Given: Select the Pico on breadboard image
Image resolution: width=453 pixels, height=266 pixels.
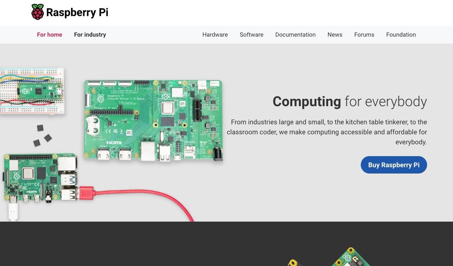Looking at the screenshot, I should pyautogui.click(x=31, y=91).
